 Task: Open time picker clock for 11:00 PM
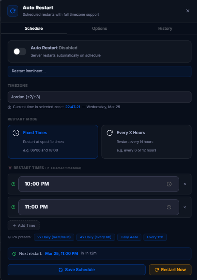(x=169, y=207)
